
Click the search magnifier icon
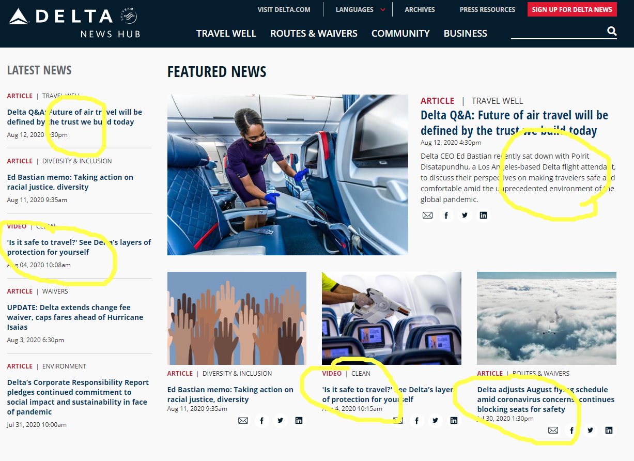pyautogui.click(x=611, y=31)
